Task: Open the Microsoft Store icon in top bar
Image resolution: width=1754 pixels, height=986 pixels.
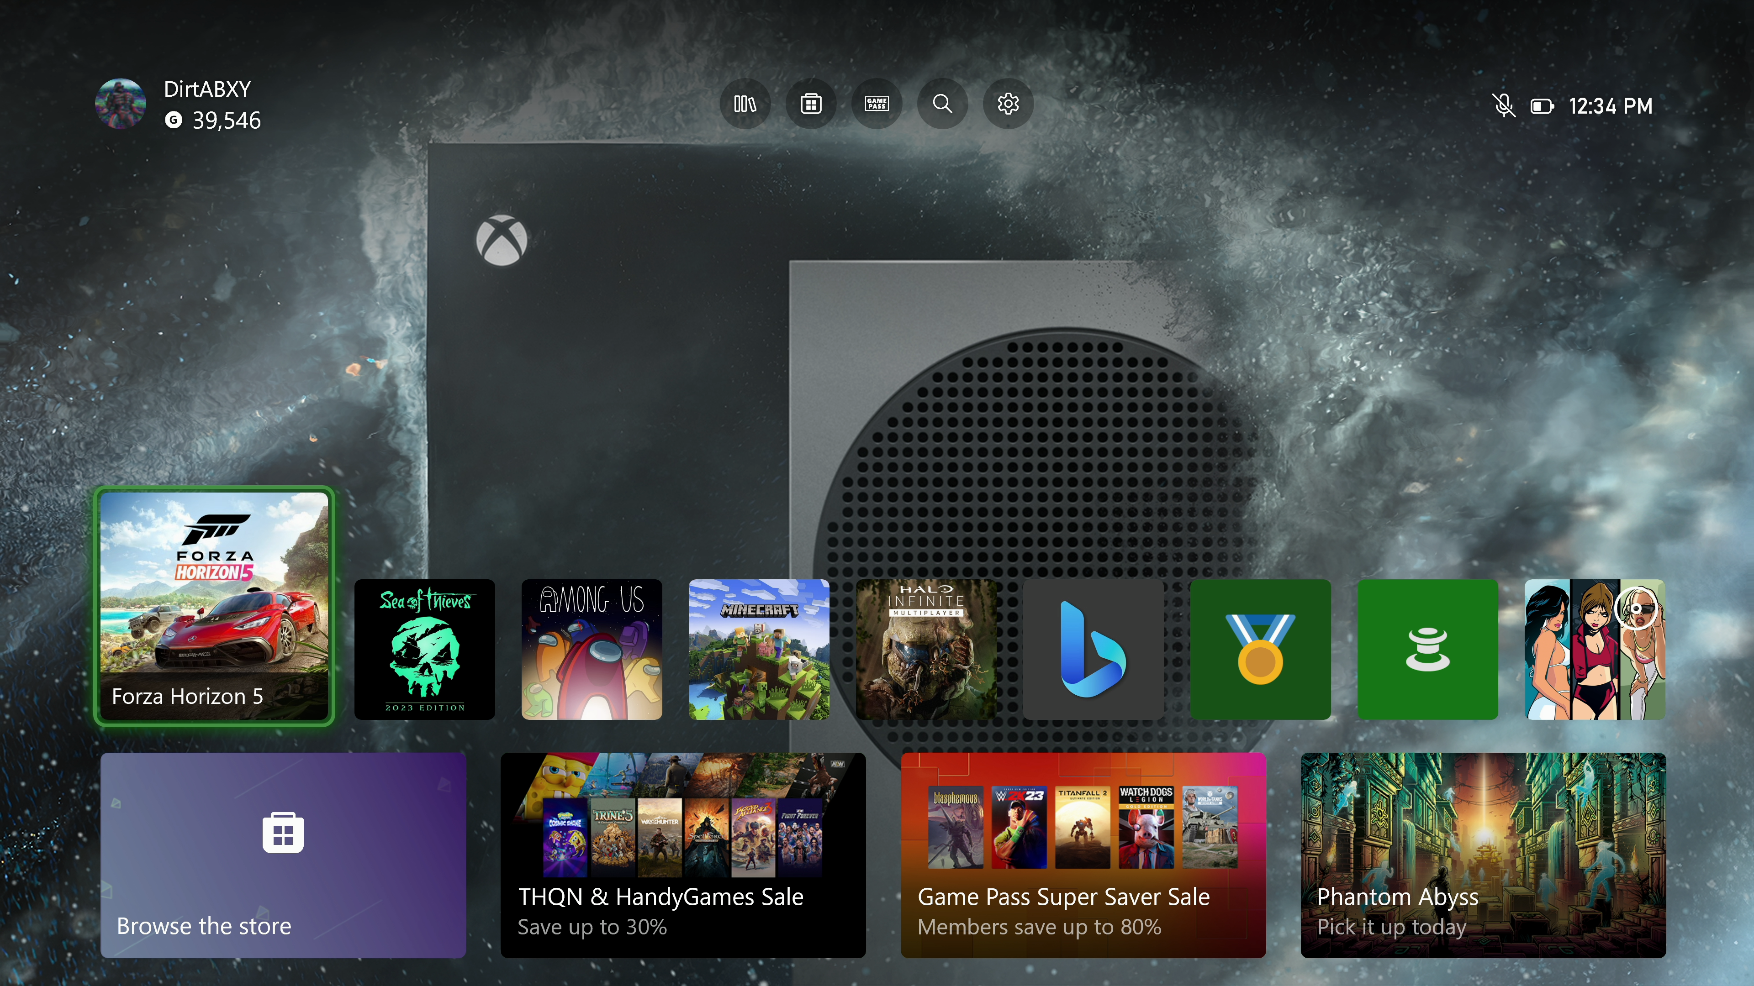Action: [810, 104]
